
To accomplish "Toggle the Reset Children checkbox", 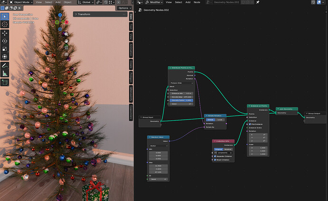I will coord(215,160).
